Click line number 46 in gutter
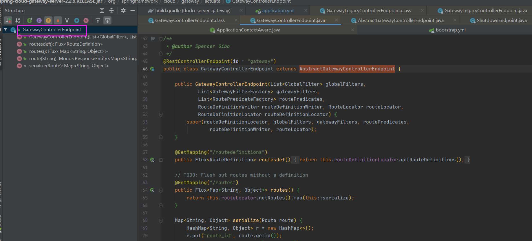The width and height of the screenshot is (532, 241). tap(145, 69)
